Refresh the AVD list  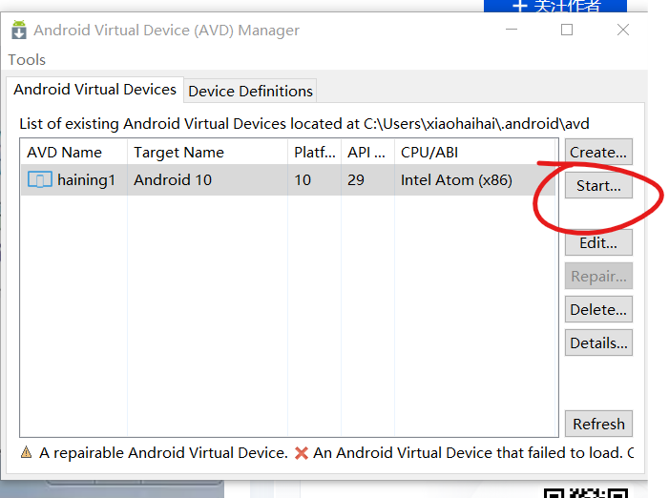pyautogui.click(x=598, y=424)
